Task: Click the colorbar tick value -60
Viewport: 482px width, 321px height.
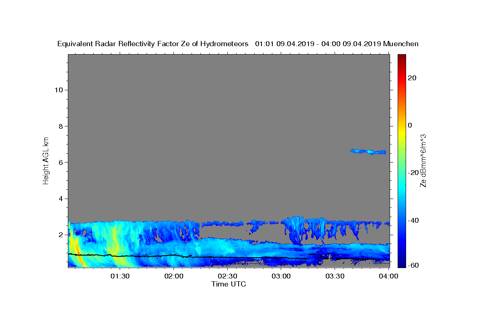Action: tap(413, 265)
